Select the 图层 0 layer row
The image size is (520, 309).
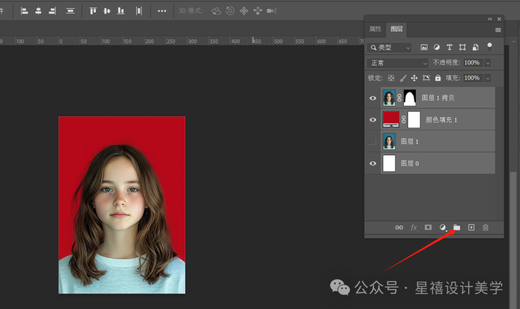[430, 163]
